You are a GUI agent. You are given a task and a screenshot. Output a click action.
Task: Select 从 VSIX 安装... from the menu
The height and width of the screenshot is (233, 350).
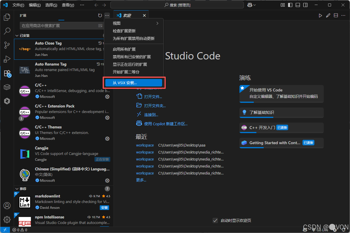pyautogui.click(x=134, y=83)
